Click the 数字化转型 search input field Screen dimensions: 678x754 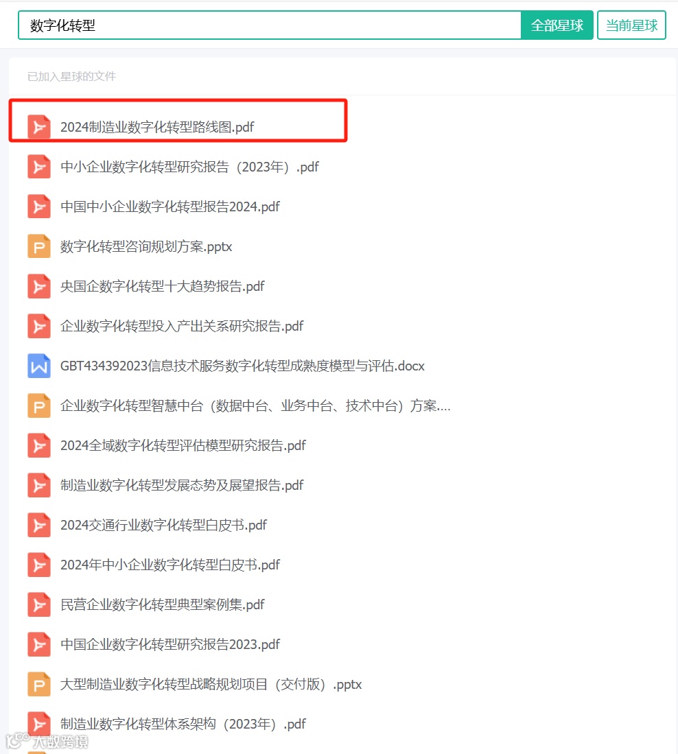(270, 25)
